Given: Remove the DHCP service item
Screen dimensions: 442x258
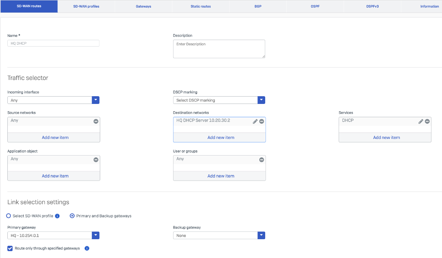Looking at the screenshot, I should [427, 121].
